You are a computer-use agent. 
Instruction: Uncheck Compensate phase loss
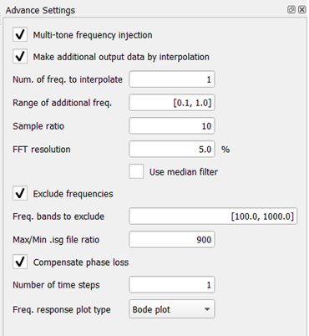20,262
